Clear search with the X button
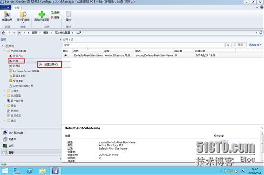Viewport: 264px width, 175px height. click(228, 45)
